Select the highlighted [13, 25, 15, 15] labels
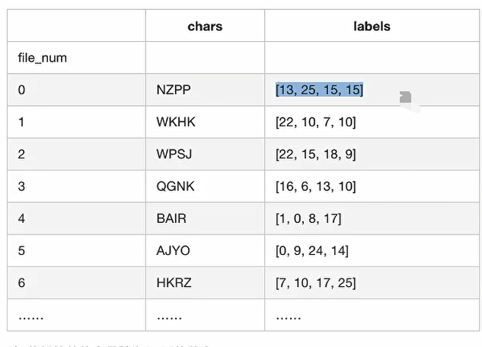 (319, 90)
